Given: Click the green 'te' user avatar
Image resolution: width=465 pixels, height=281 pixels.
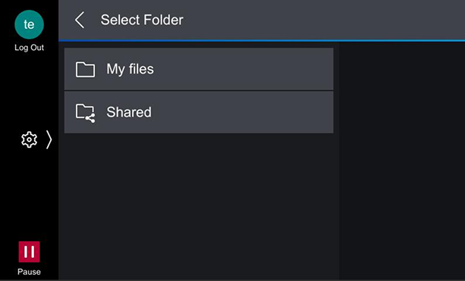Looking at the screenshot, I should point(29,24).
